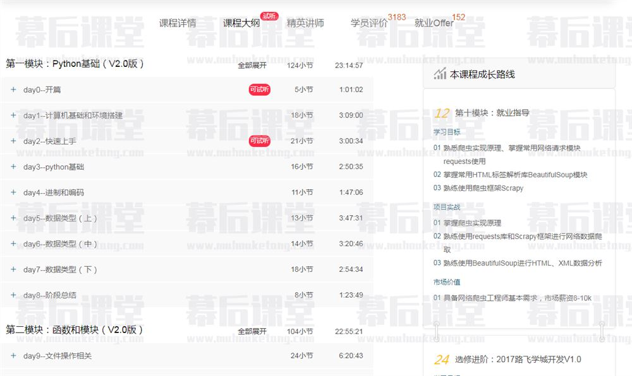This screenshot has height=376, width=632.
Task: Click the 可试听 badge on day2--快速上手
Action: click(259, 141)
